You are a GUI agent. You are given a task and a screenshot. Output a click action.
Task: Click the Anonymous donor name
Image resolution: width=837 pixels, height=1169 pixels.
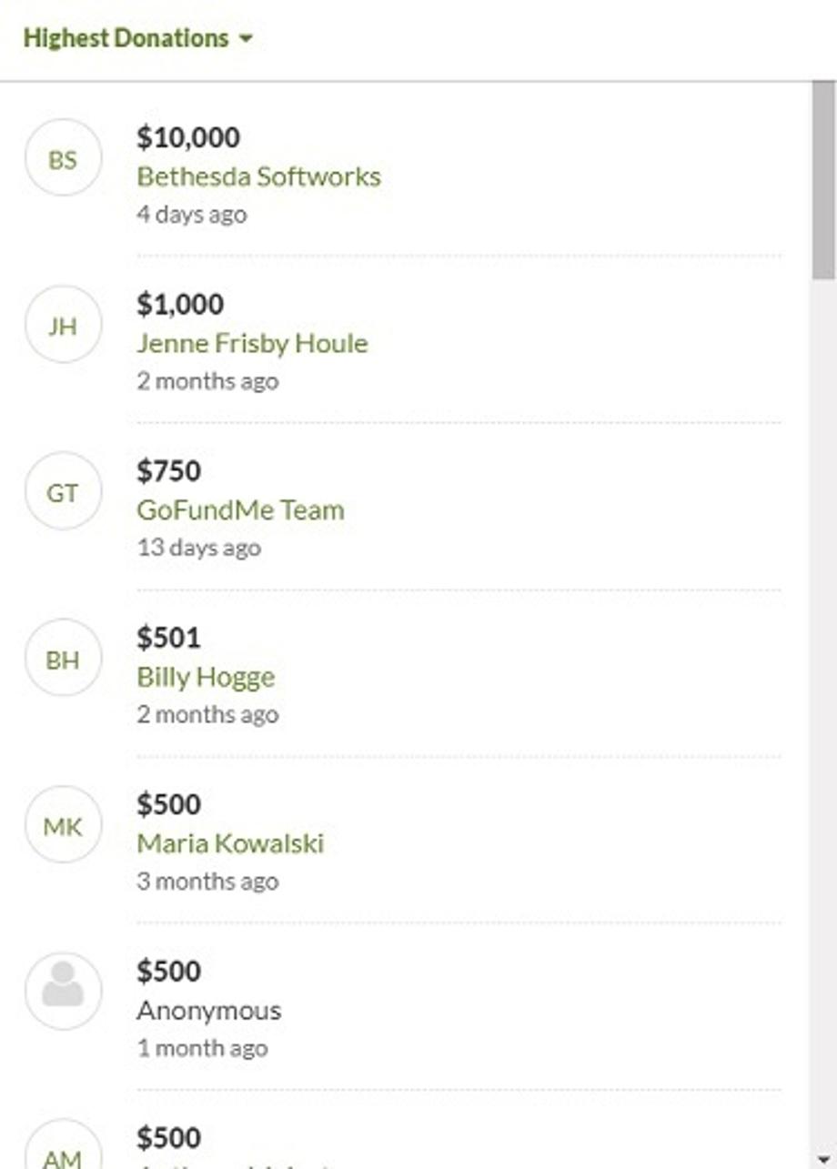click(208, 1011)
